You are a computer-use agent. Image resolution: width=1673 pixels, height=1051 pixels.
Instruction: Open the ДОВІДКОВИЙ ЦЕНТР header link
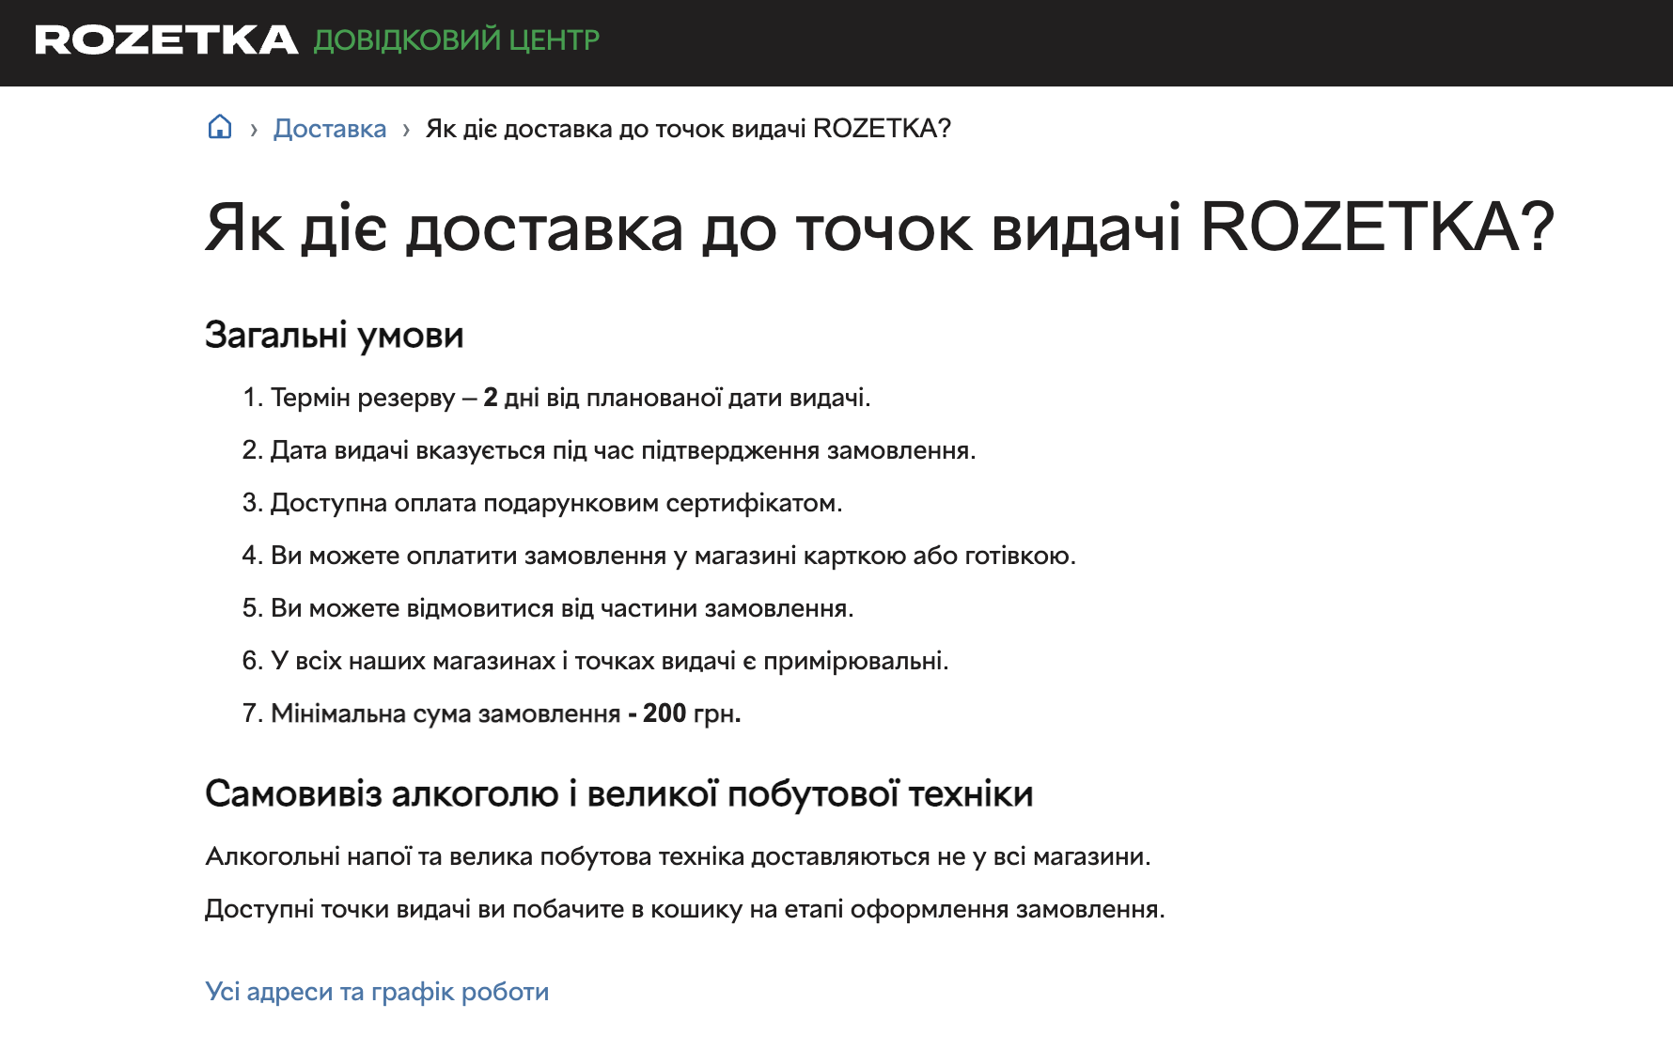[x=456, y=40]
